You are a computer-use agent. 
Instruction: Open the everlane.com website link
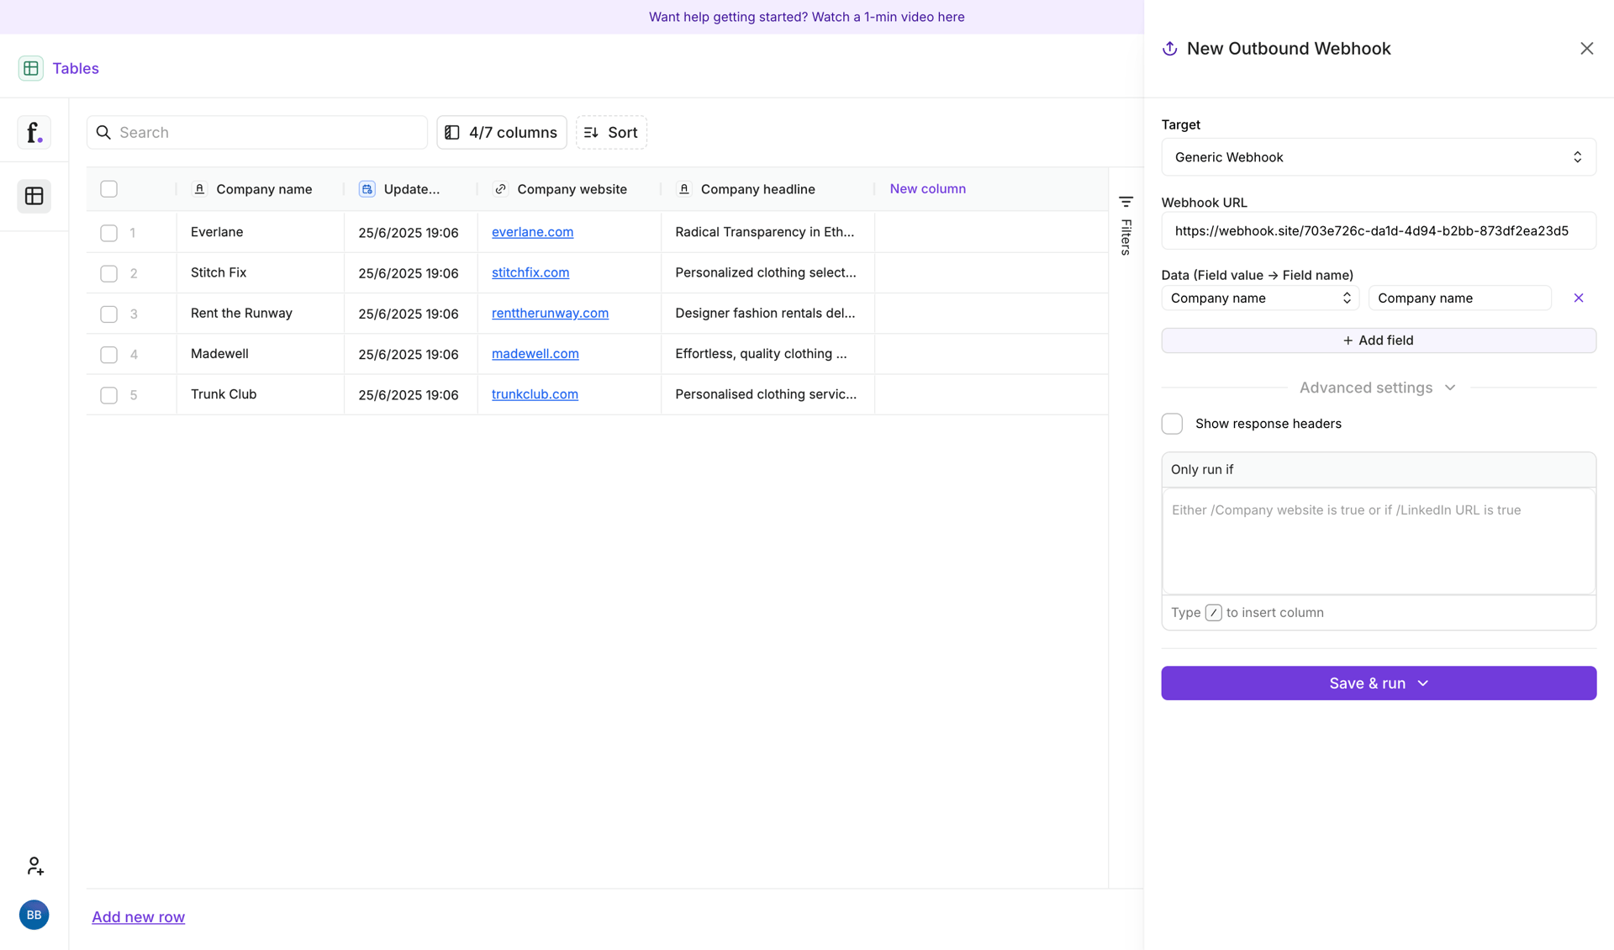coord(532,232)
